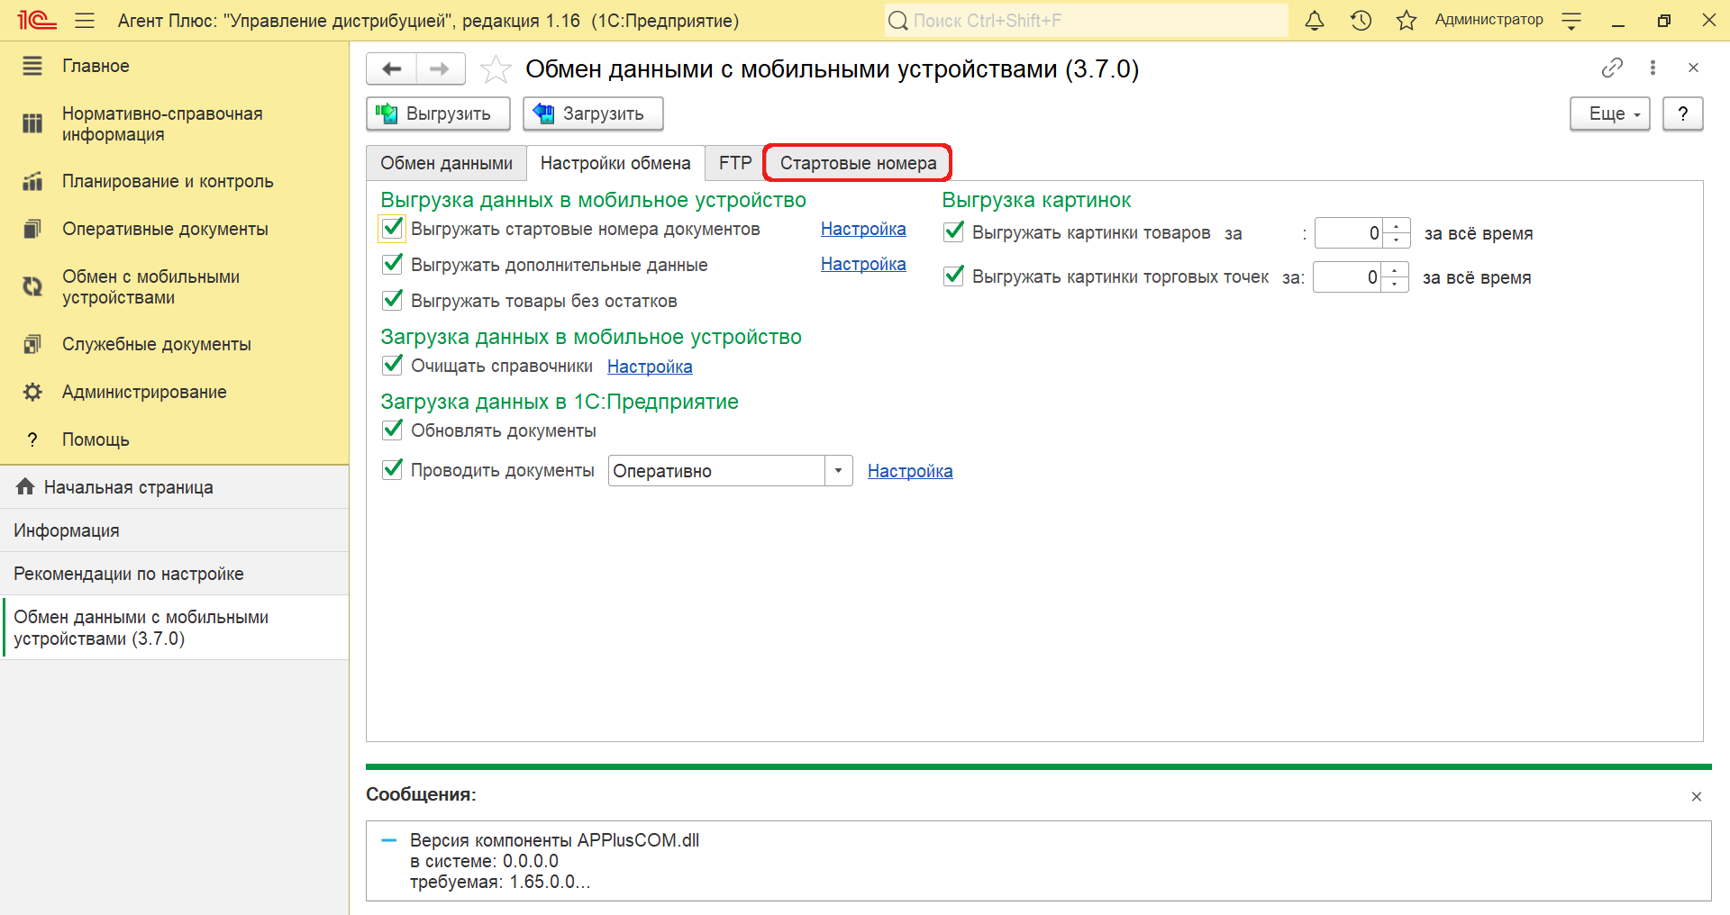Open Настройка link for Очищать справочники
The image size is (1730, 915).
(650, 367)
